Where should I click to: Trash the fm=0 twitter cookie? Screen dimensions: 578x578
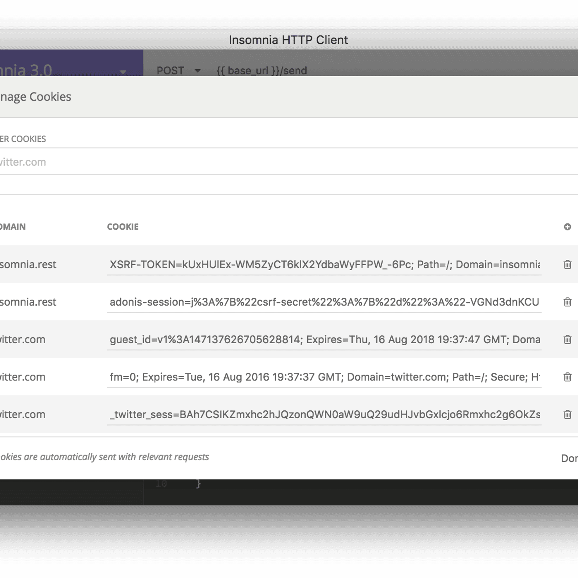567,377
